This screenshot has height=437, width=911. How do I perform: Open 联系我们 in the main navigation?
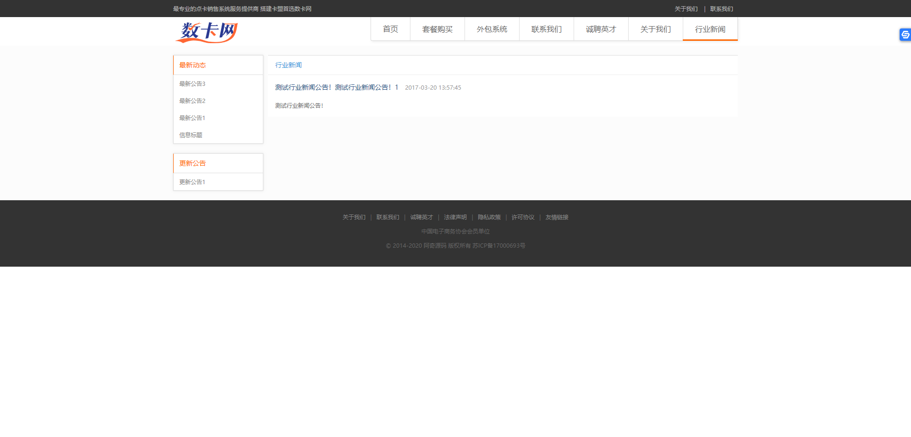[x=547, y=29]
